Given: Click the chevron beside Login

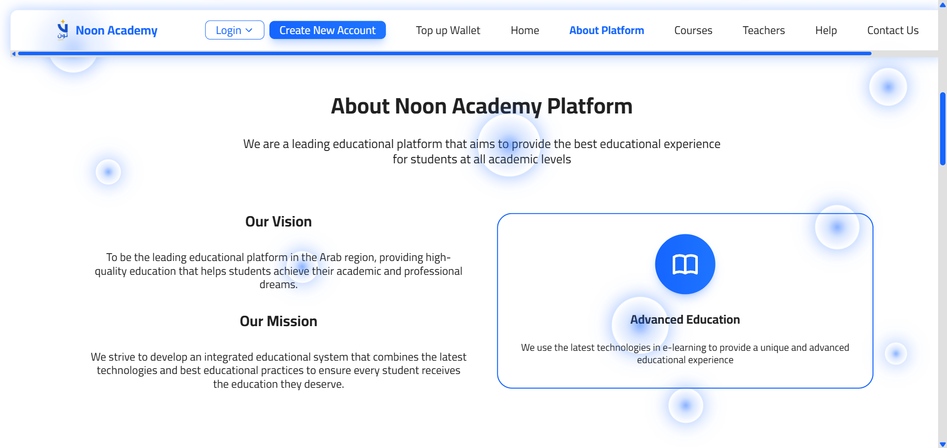Looking at the screenshot, I should (249, 31).
